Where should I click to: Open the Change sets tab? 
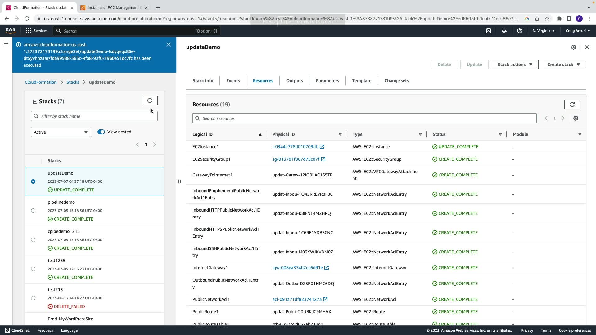point(396,81)
